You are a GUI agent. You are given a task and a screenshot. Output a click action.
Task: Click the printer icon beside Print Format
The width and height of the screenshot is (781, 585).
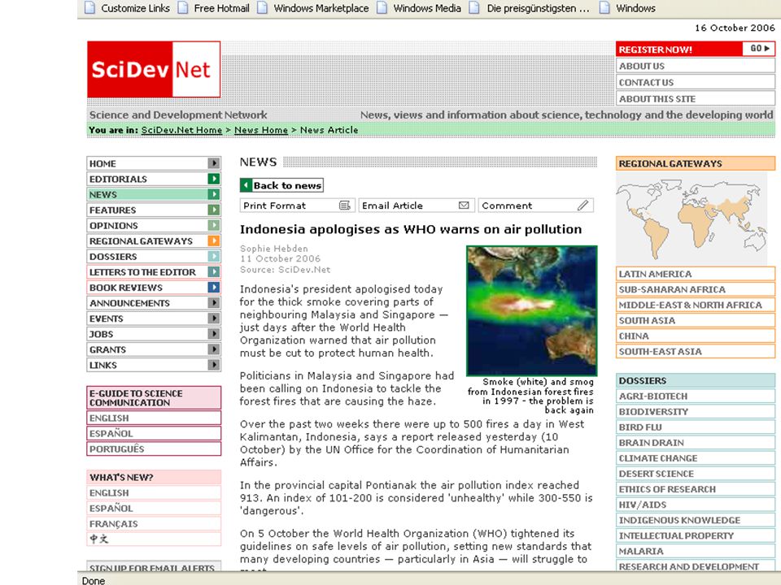point(345,206)
